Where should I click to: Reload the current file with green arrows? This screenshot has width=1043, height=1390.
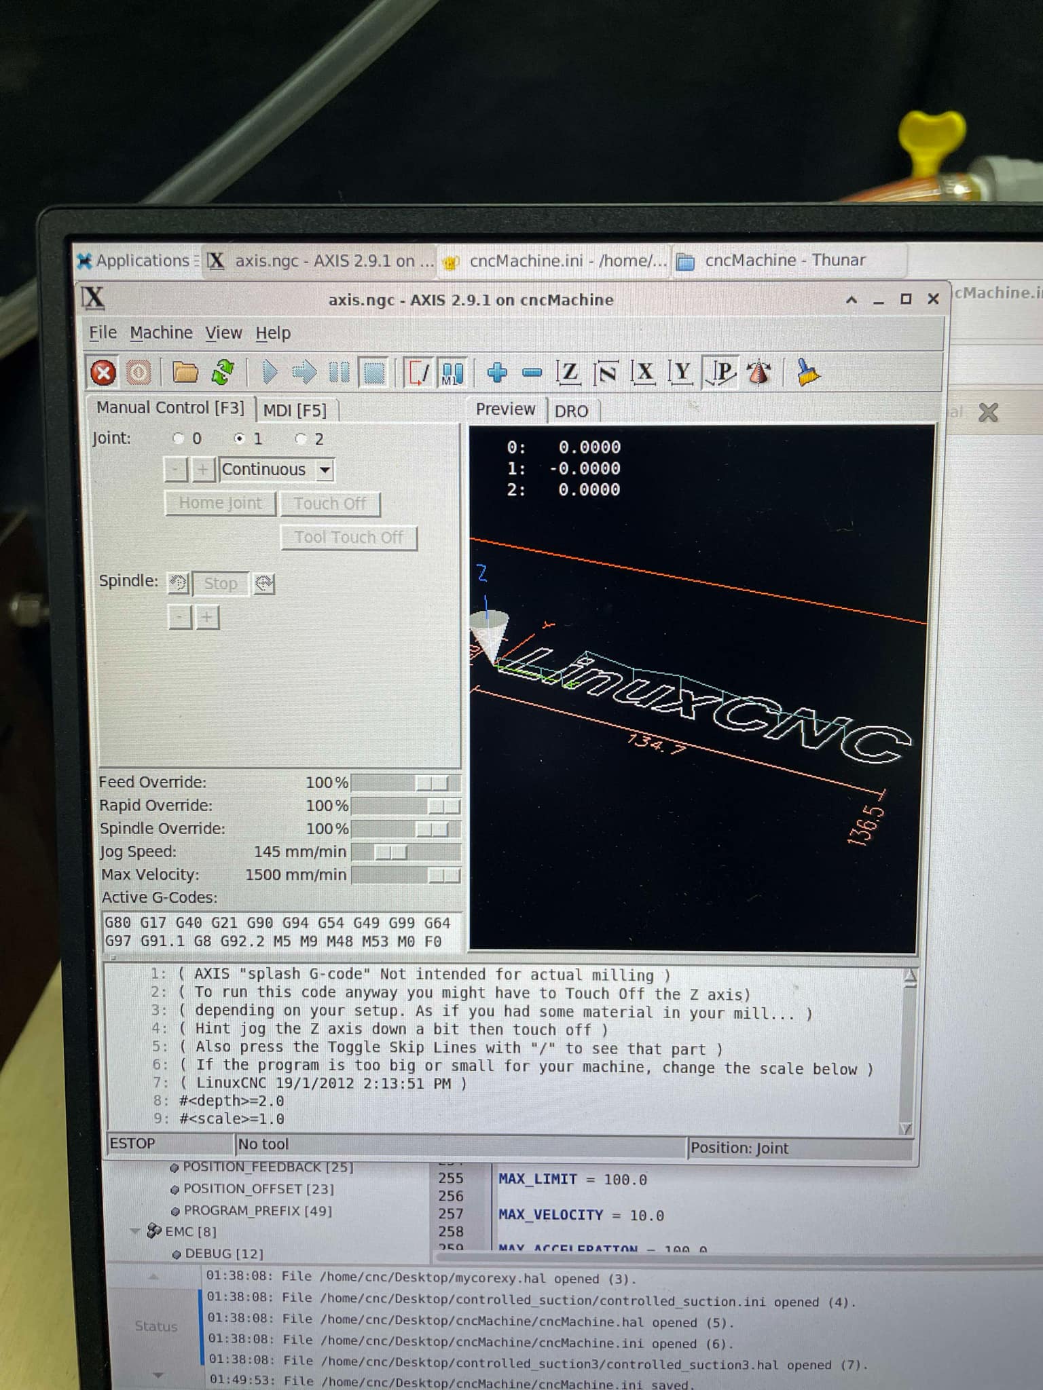(222, 372)
